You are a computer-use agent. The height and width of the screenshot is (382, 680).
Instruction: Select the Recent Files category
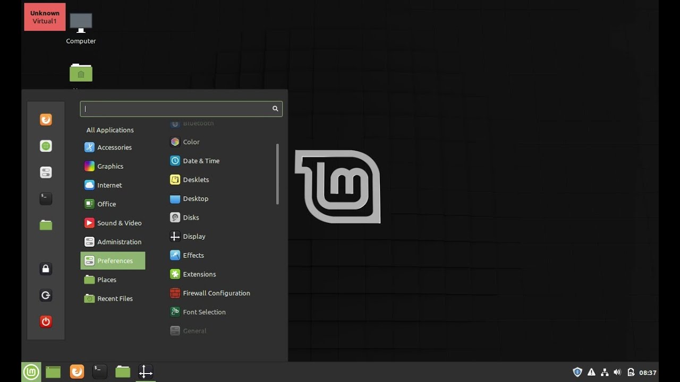(113, 299)
